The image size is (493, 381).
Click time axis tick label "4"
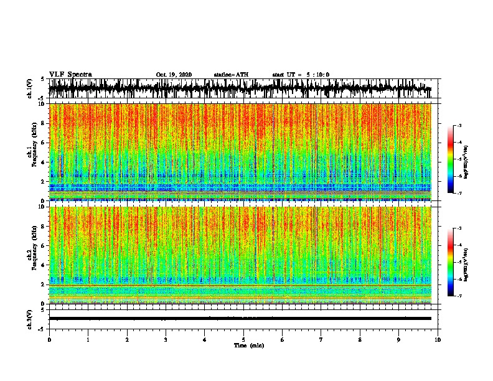pos(205,340)
